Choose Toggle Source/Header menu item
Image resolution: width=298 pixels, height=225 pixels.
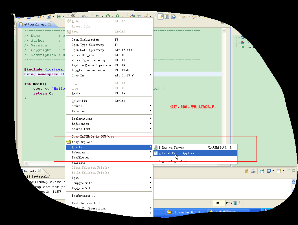[x=109, y=70]
